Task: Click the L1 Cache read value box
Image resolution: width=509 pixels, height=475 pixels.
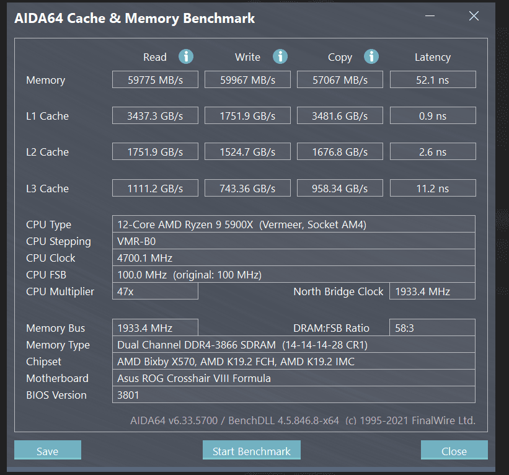Action: pyautogui.click(x=155, y=115)
